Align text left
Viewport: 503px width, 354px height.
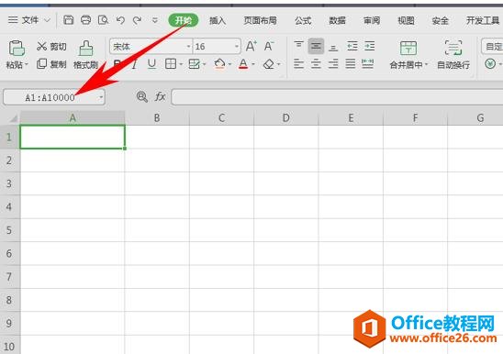[x=298, y=63]
